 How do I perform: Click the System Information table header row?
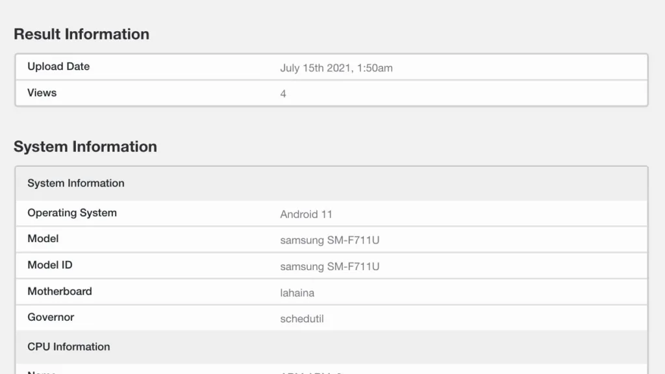click(x=331, y=183)
